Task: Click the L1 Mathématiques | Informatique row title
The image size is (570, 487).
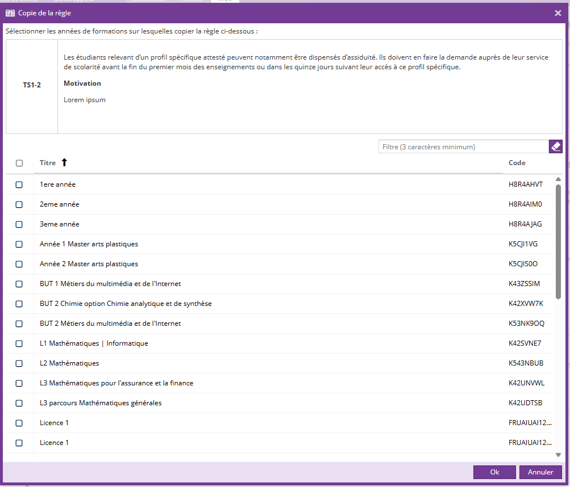Action: click(94, 343)
